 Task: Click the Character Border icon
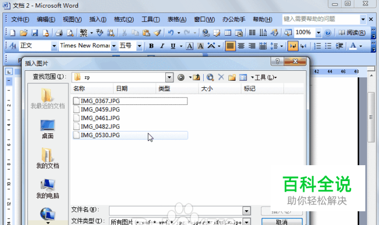(190, 46)
